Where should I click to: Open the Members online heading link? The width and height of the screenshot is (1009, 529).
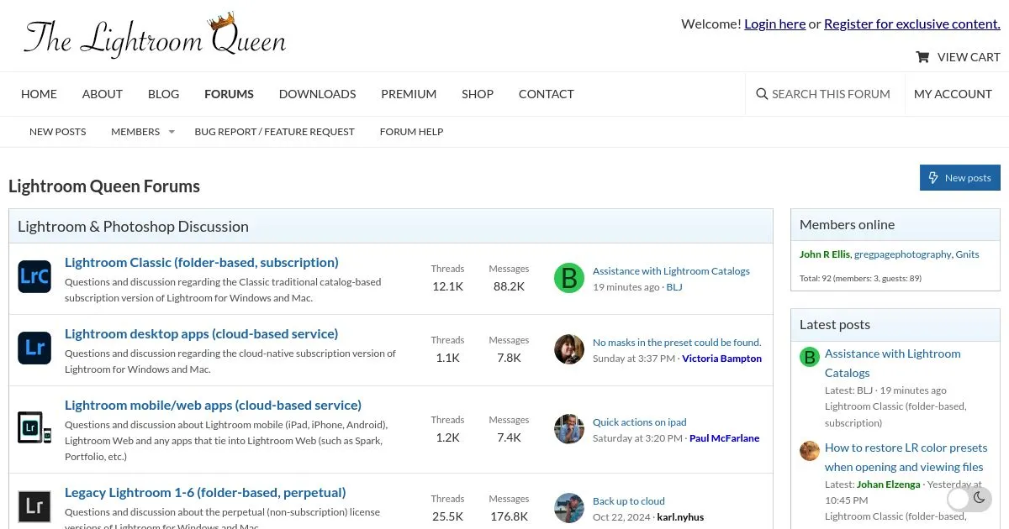847,224
